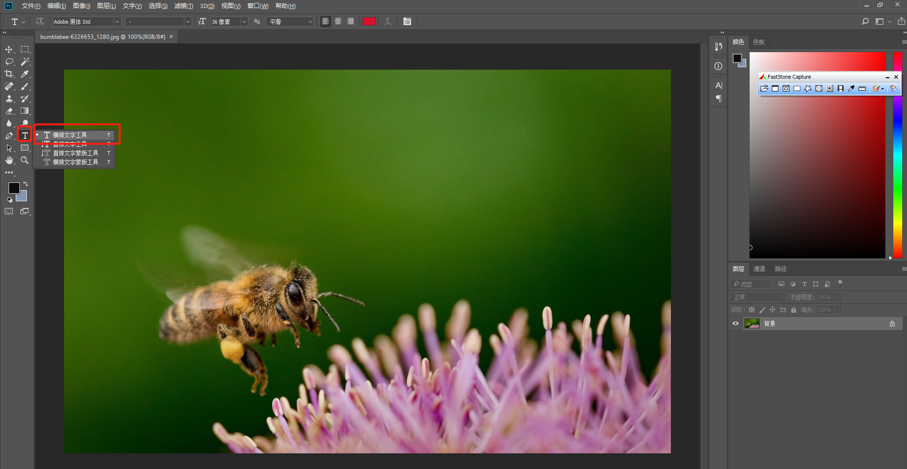This screenshot has width=907, height=469.
Task: Choose 横排文字工具 from flyout
Action: tap(74, 135)
